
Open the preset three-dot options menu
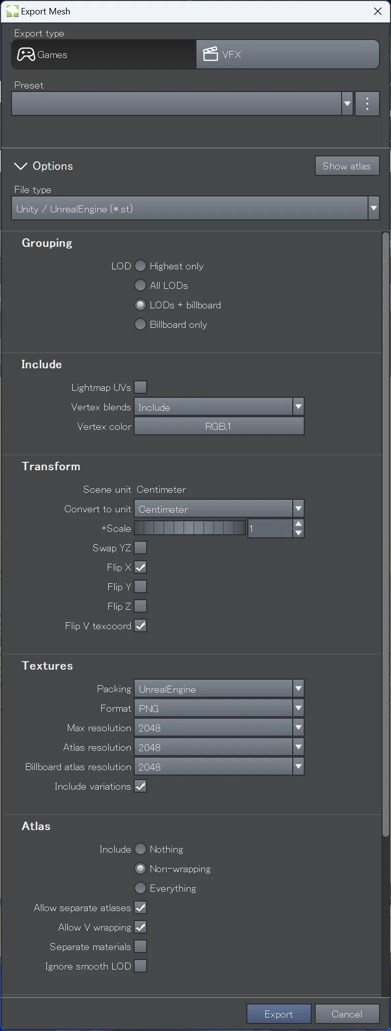(367, 103)
